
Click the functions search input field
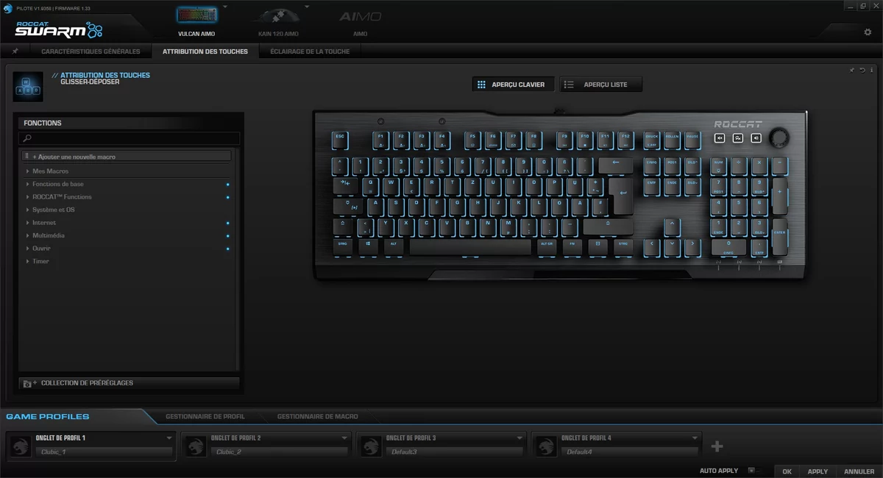coord(130,138)
